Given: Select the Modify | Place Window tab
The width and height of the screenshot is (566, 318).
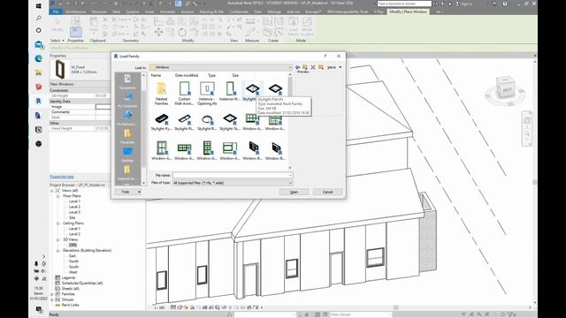Looking at the screenshot, I should [408, 11].
